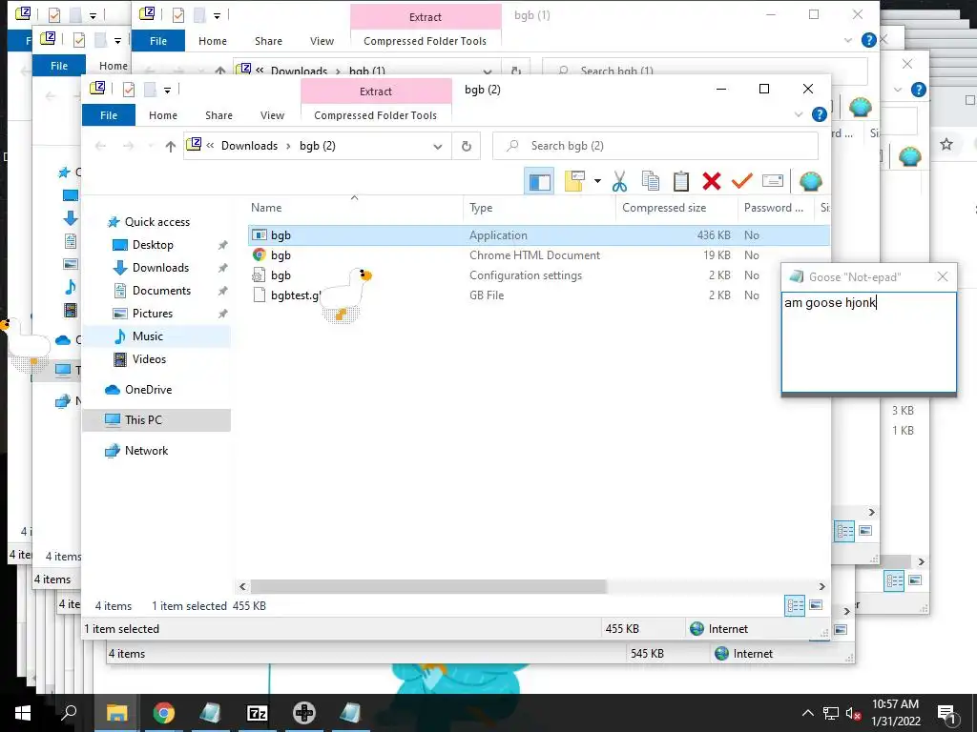
Task: Click the Email envelope toolbar icon
Action: (x=773, y=181)
